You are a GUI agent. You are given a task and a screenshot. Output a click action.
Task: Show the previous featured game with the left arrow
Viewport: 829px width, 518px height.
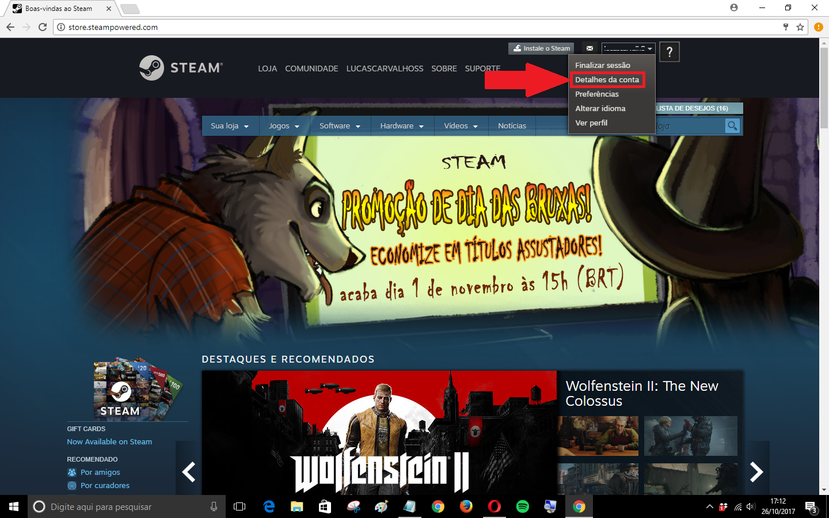pos(188,472)
